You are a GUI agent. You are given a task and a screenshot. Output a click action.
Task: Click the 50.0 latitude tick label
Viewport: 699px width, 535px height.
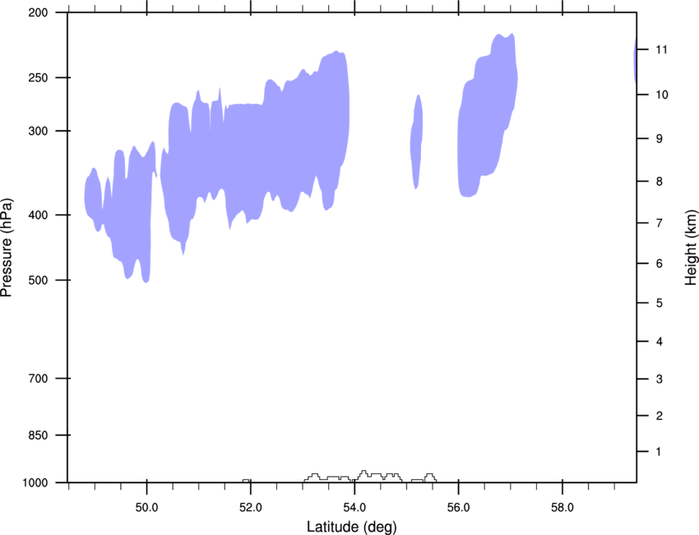pyautogui.click(x=146, y=507)
